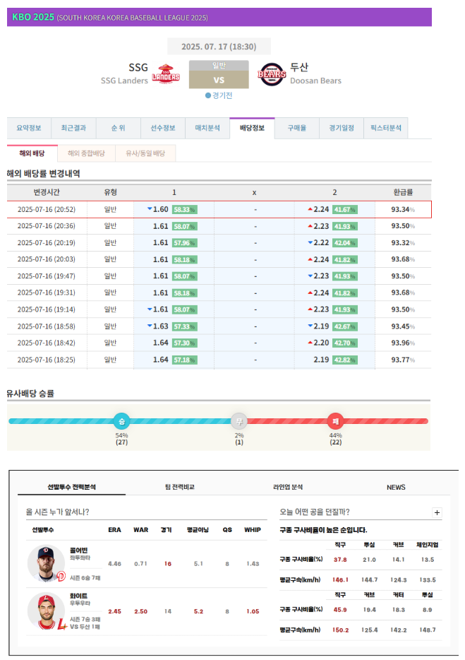This screenshot has height=660, width=465.
Task: Open the 순위 tab
Action: coord(118,128)
